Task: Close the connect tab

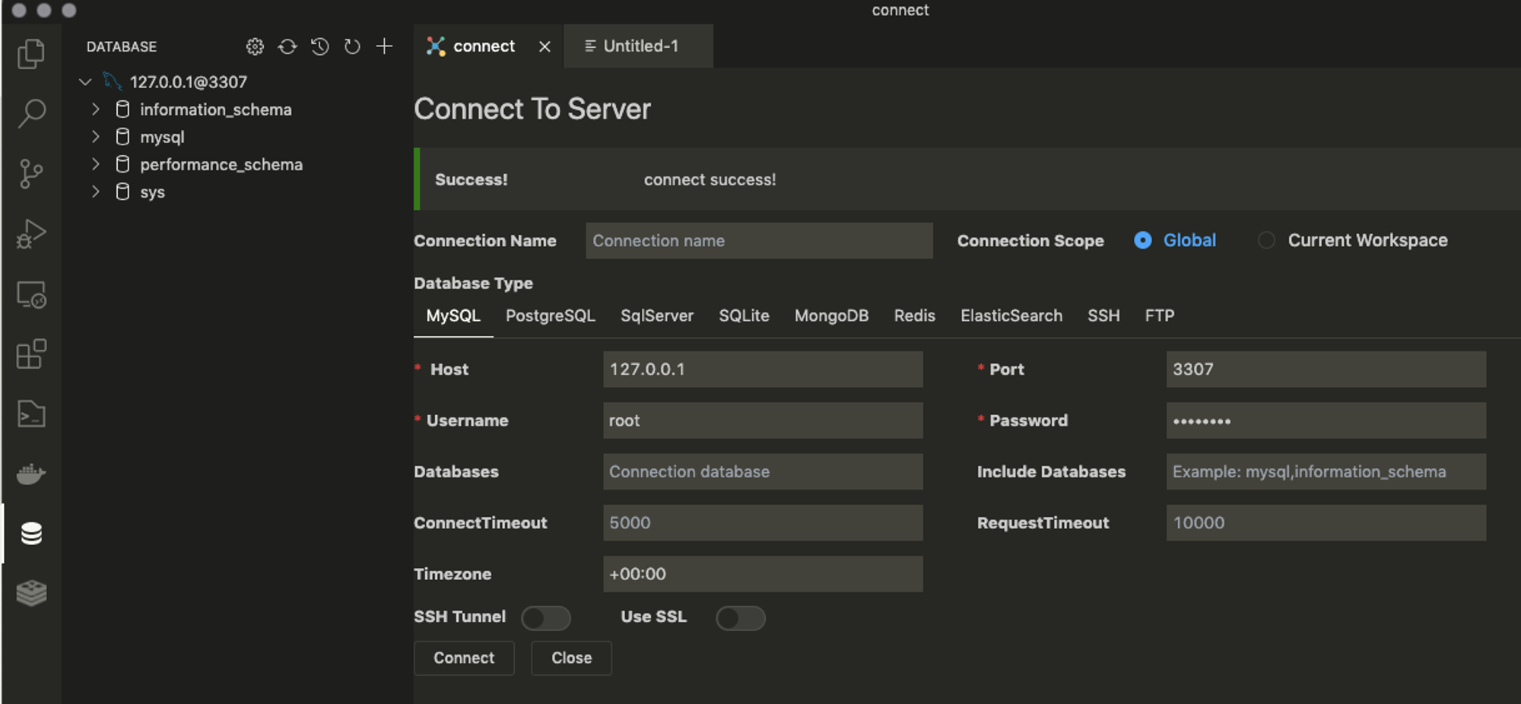Action: tap(545, 46)
